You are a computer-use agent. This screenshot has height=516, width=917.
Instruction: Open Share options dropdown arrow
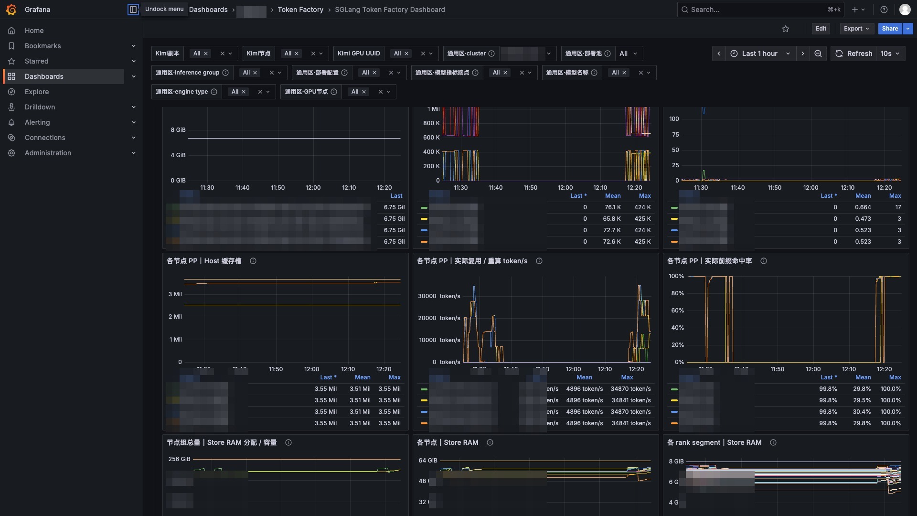pyautogui.click(x=908, y=29)
